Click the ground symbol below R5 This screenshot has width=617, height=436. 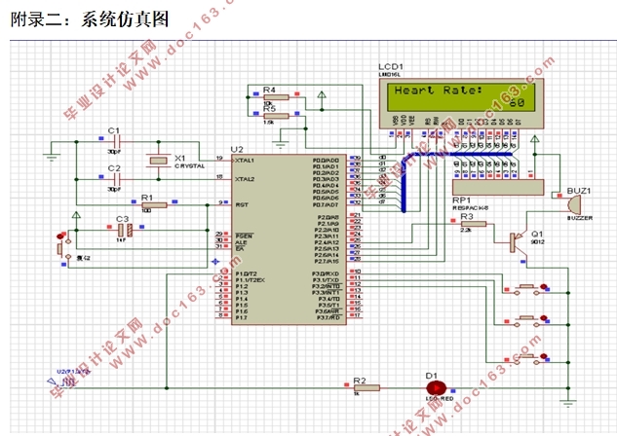click(x=280, y=144)
